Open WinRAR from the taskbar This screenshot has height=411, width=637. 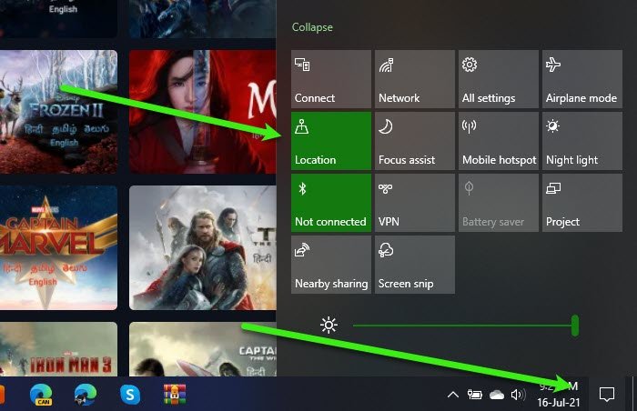(175, 395)
